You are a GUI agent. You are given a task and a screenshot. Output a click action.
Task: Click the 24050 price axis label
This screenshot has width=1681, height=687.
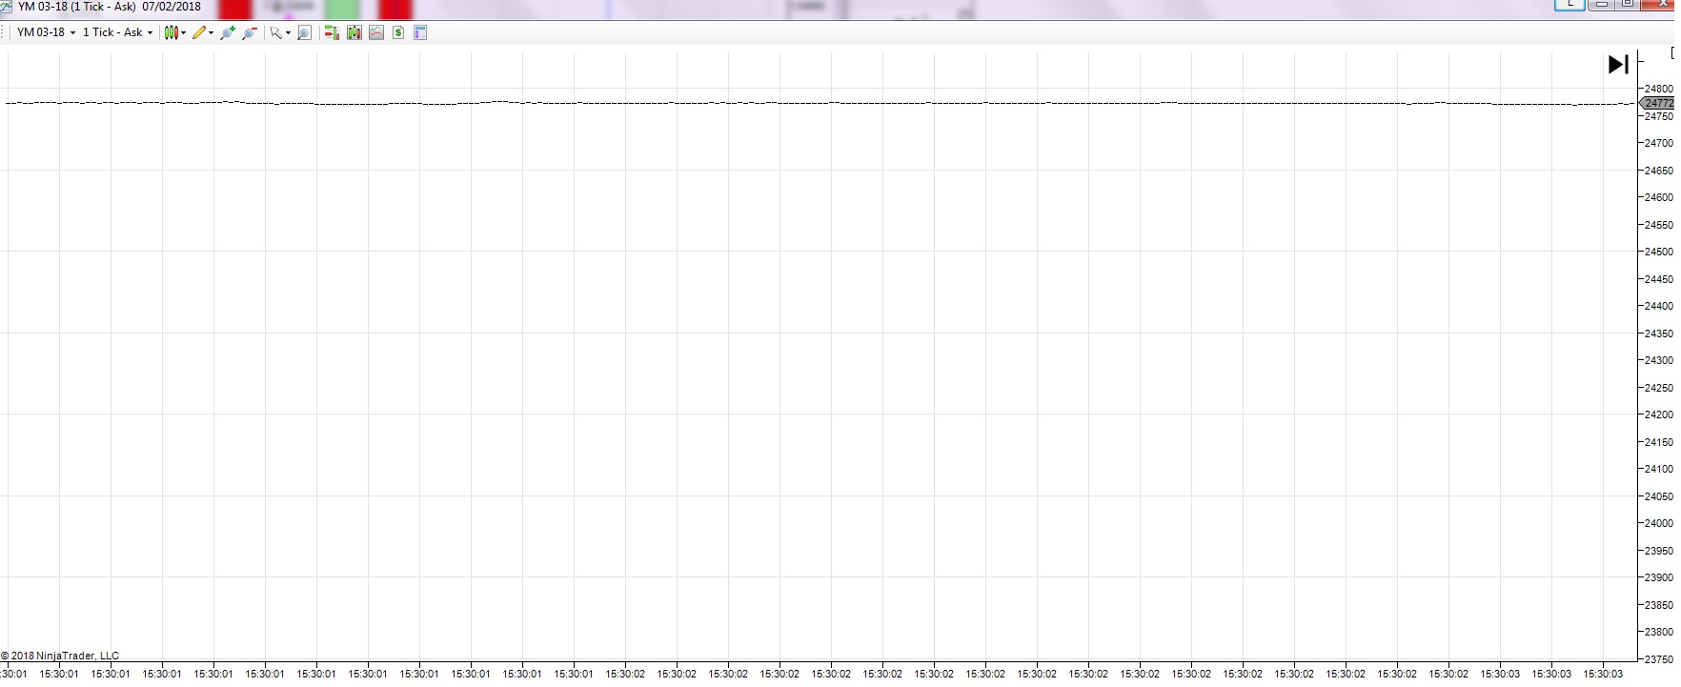click(x=1659, y=496)
